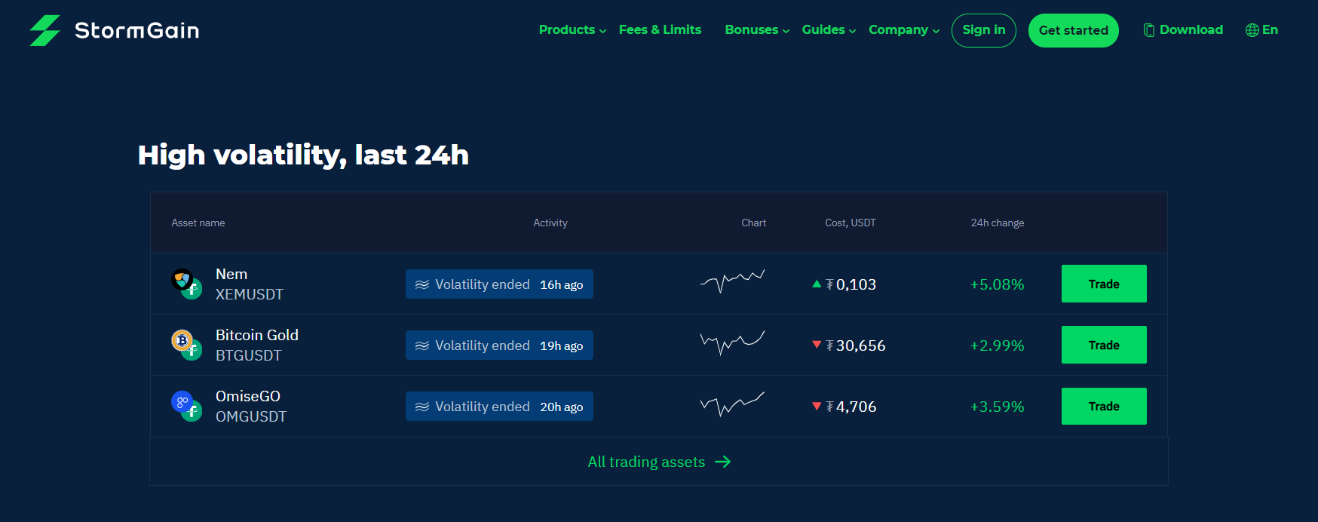Click the Volatility ended 19h ago badge
The width and height of the screenshot is (1318, 522).
pos(499,345)
